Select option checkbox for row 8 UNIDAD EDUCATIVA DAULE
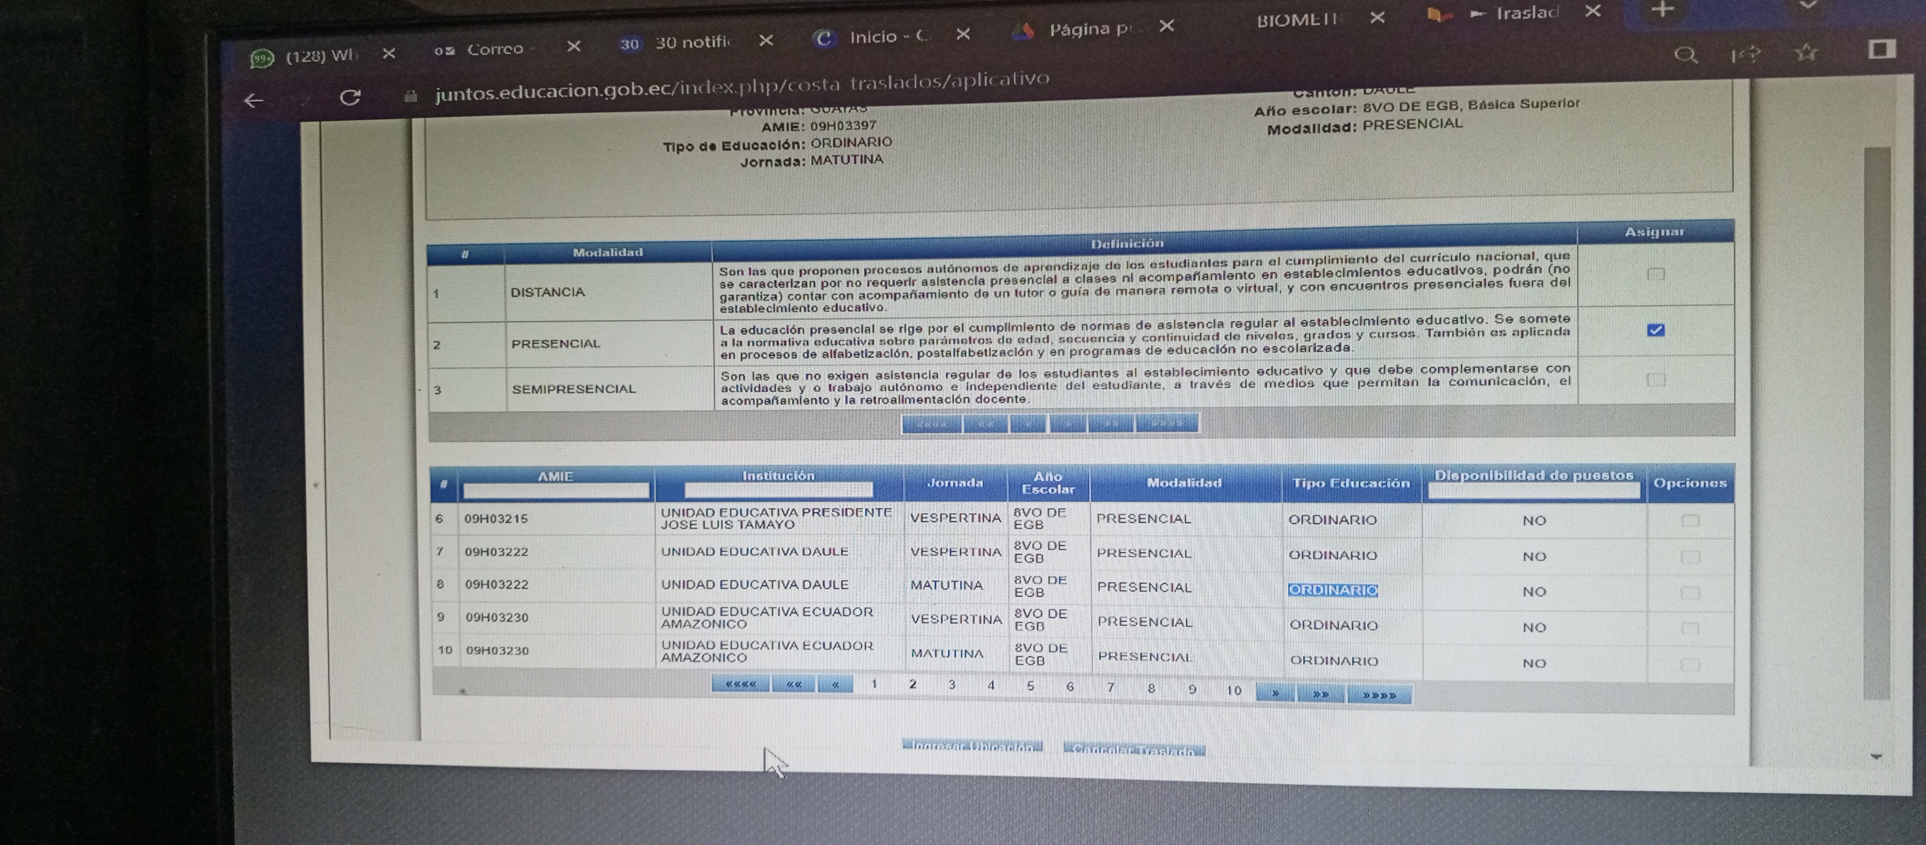Image resolution: width=1926 pixels, height=845 pixels. [x=1690, y=593]
